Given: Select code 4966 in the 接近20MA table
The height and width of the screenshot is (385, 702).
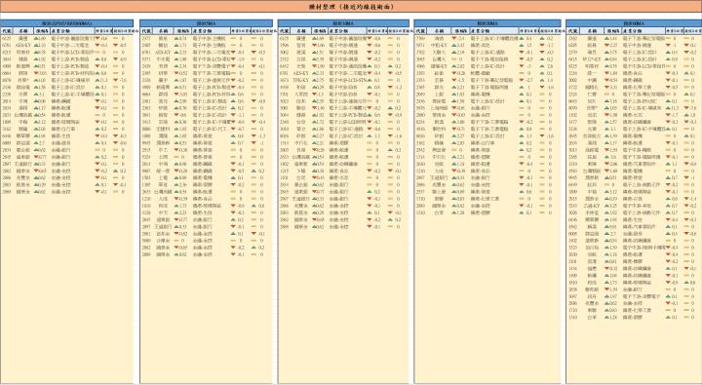Looking at the screenshot, I should click(x=420, y=66).
